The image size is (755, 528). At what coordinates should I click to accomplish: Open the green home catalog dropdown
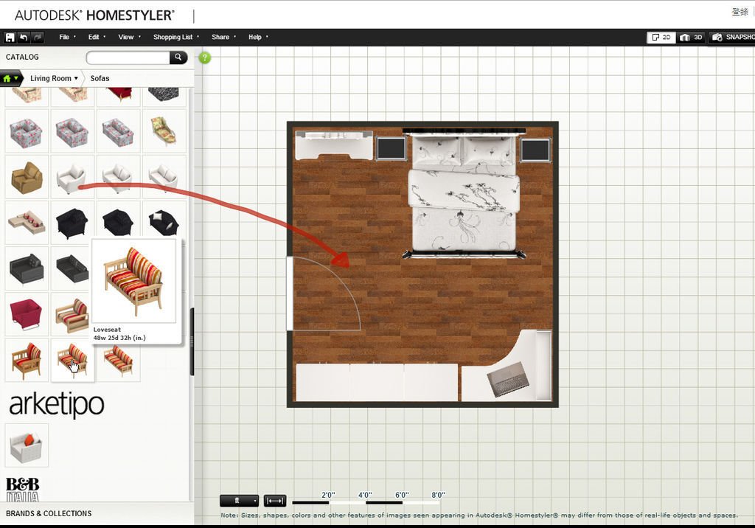click(x=10, y=78)
